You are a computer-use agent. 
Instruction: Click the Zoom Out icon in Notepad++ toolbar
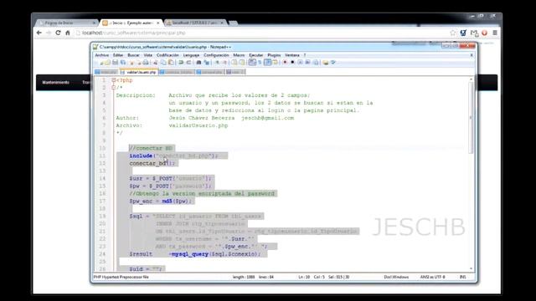pyautogui.click(x=224, y=63)
